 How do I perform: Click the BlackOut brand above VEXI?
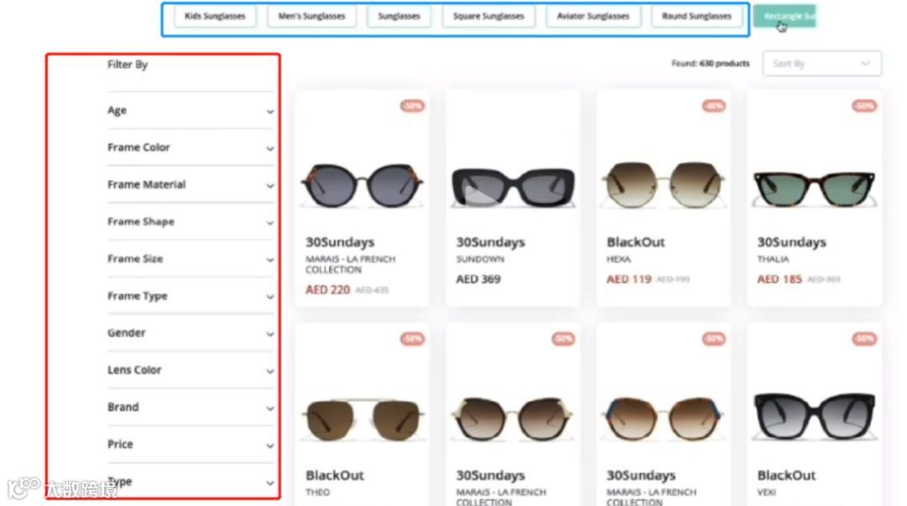coord(786,475)
